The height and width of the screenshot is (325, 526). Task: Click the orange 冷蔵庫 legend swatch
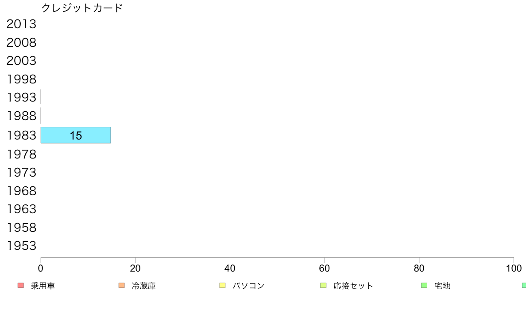tap(122, 286)
